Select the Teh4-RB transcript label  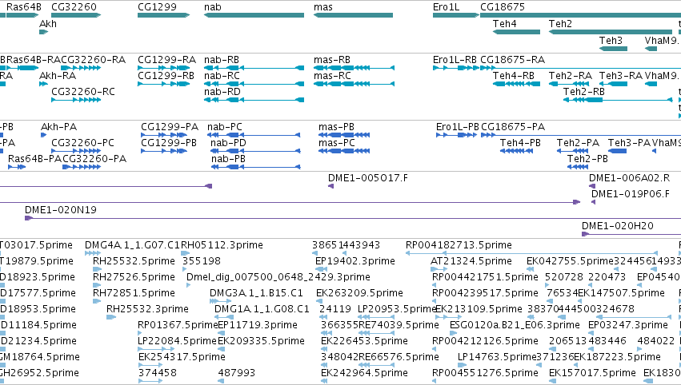click(x=514, y=75)
